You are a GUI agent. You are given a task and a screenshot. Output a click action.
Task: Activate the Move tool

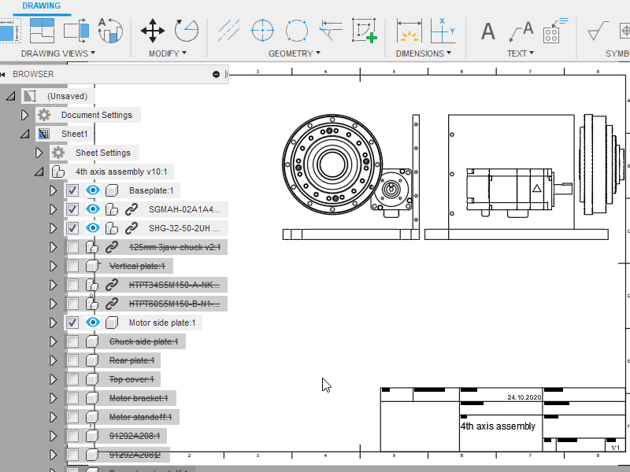pos(152,31)
